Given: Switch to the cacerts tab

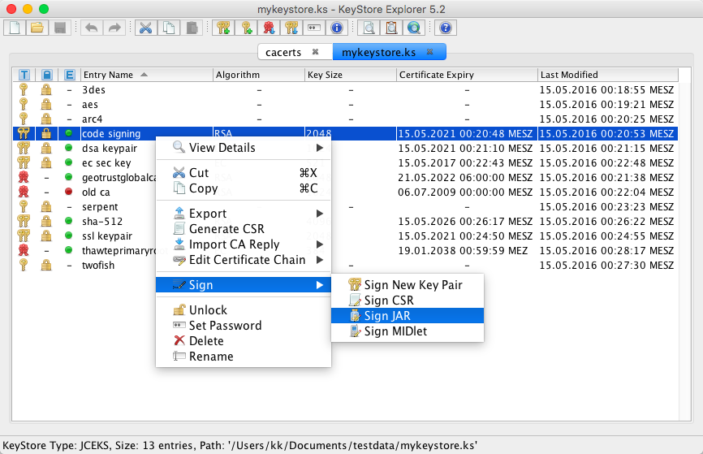Looking at the screenshot, I should coord(282,52).
